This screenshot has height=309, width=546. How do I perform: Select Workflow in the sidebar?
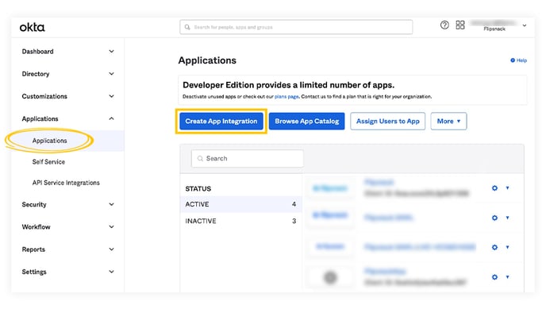(x=36, y=227)
